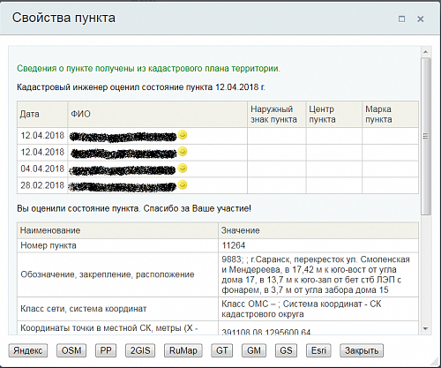Click the scrollbar up arrow
Viewport: 441px width, 368px height.
coord(426,52)
